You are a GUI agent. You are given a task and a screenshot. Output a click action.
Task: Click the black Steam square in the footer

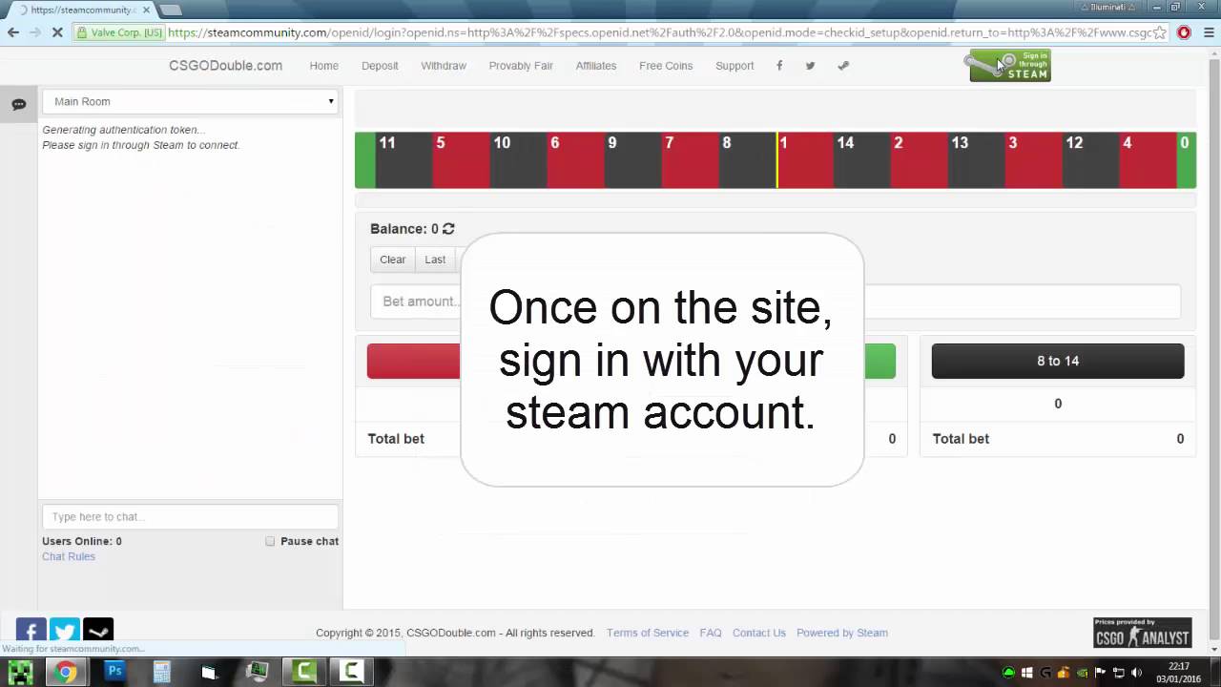coord(98,631)
